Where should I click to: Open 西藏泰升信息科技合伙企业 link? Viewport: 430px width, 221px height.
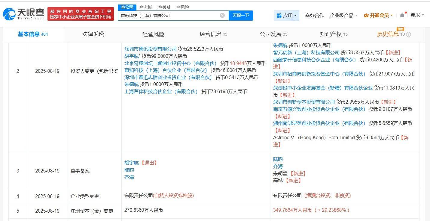(x=315, y=60)
